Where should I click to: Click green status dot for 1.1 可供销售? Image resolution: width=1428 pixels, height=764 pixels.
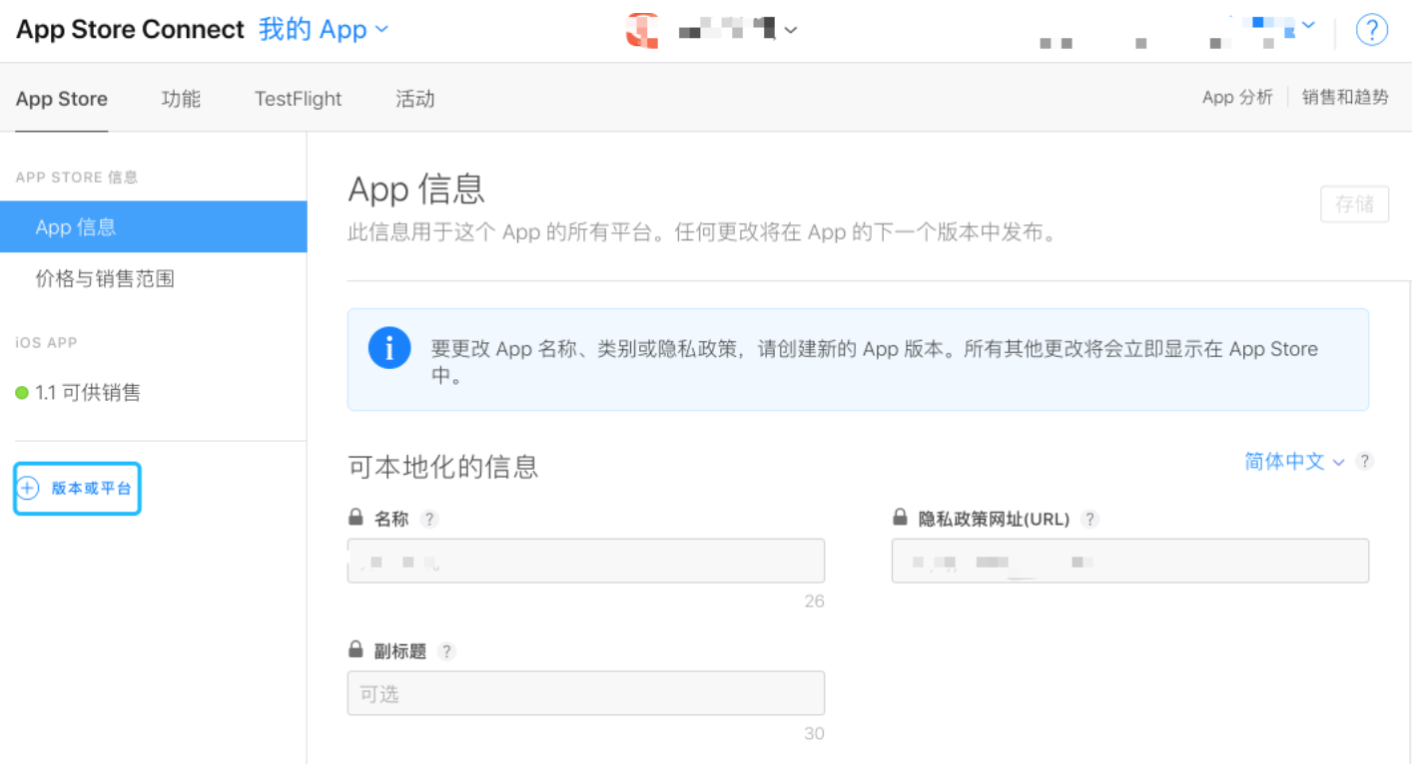(x=22, y=393)
